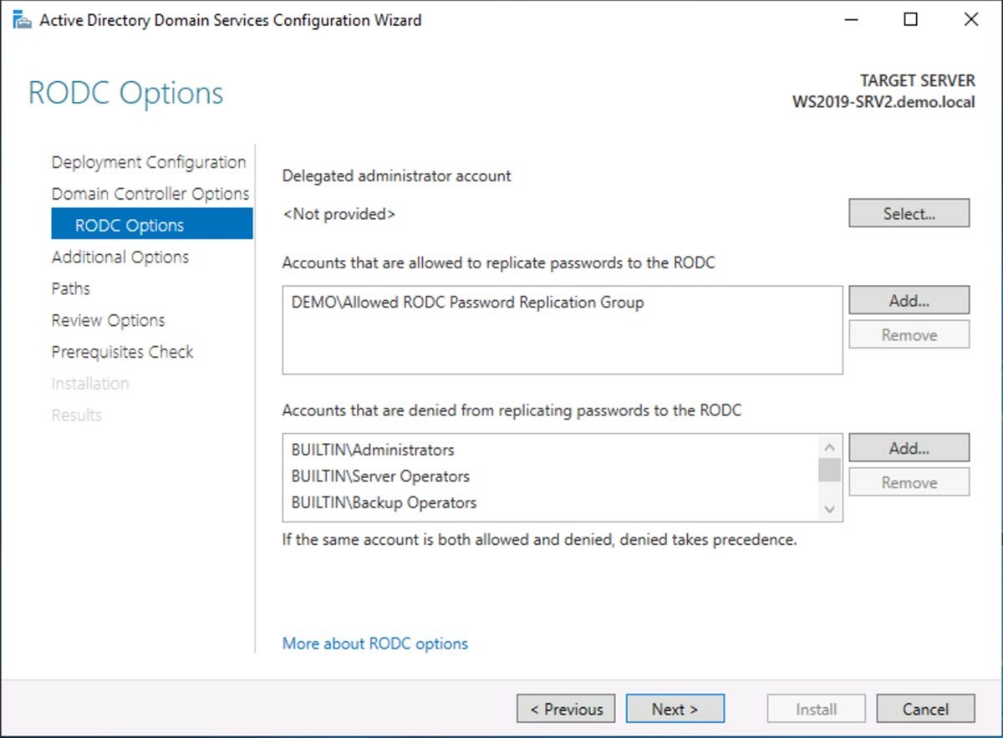1003x738 pixels.
Task: Select BUILTIN\Administrators in denied list
Action: point(373,450)
